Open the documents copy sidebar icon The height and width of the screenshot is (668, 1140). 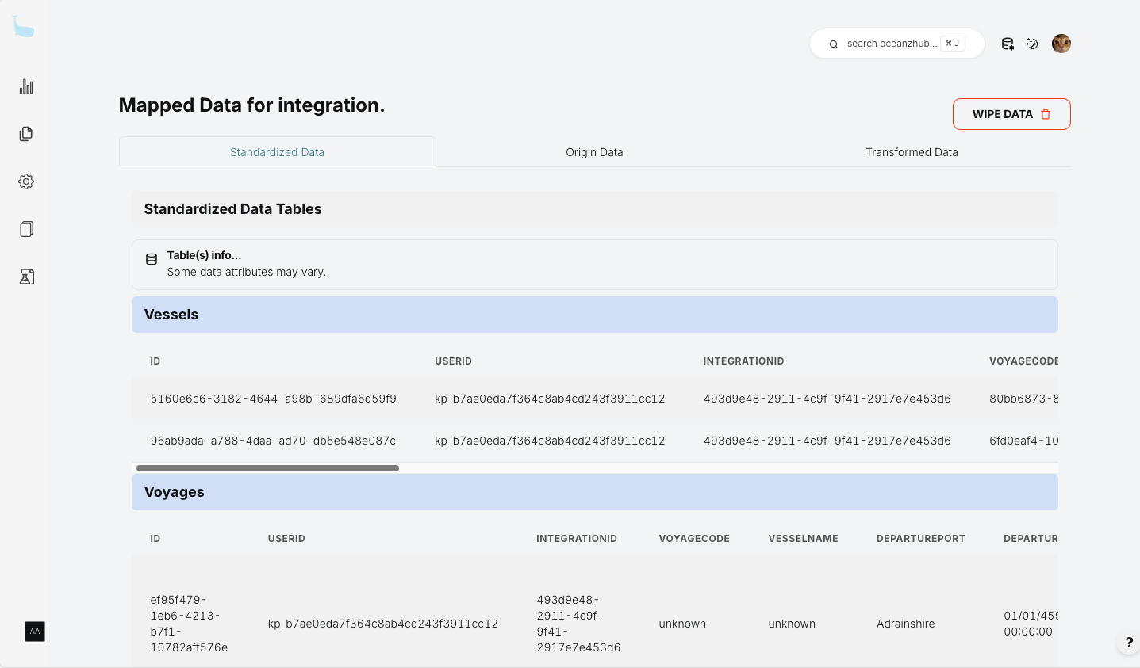26,134
